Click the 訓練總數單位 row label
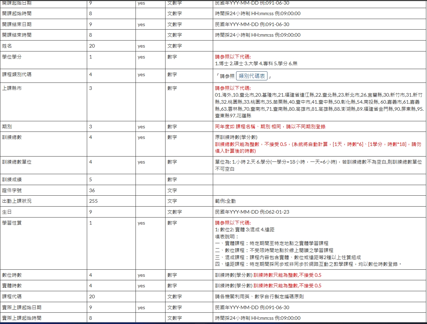Image resolution: width=427 pixels, height=324 pixels. pyautogui.click(x=17, y=162)
